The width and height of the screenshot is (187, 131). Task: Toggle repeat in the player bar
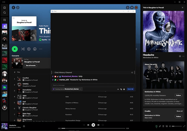pos(103,125)
